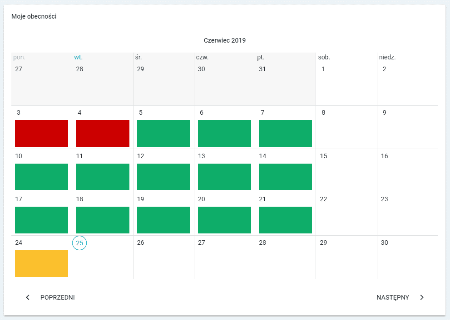This screenshot has width=450, height=320.
Task: Select date 15 in the calendar
Action: (323, 156)
